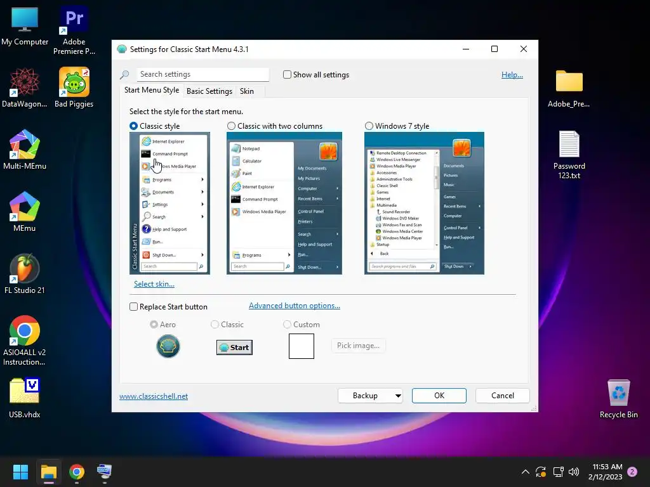Select USB.vhdx file on desktop

pos(25,398)
